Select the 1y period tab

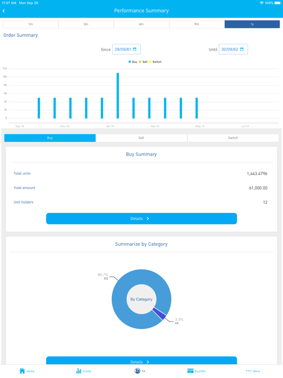[252, 24]
